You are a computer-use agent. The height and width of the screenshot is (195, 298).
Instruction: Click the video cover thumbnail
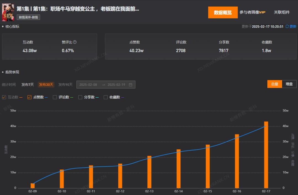(x=8, y=12)
